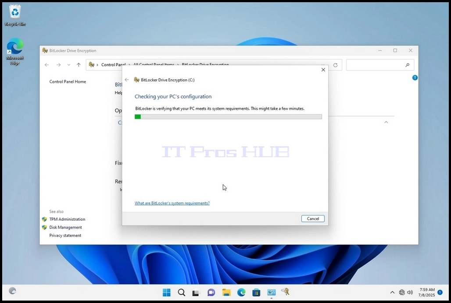Open the Microsoft Edge desktop shortcut
This screenshot has width=451, height=303.
coord(15,52)
